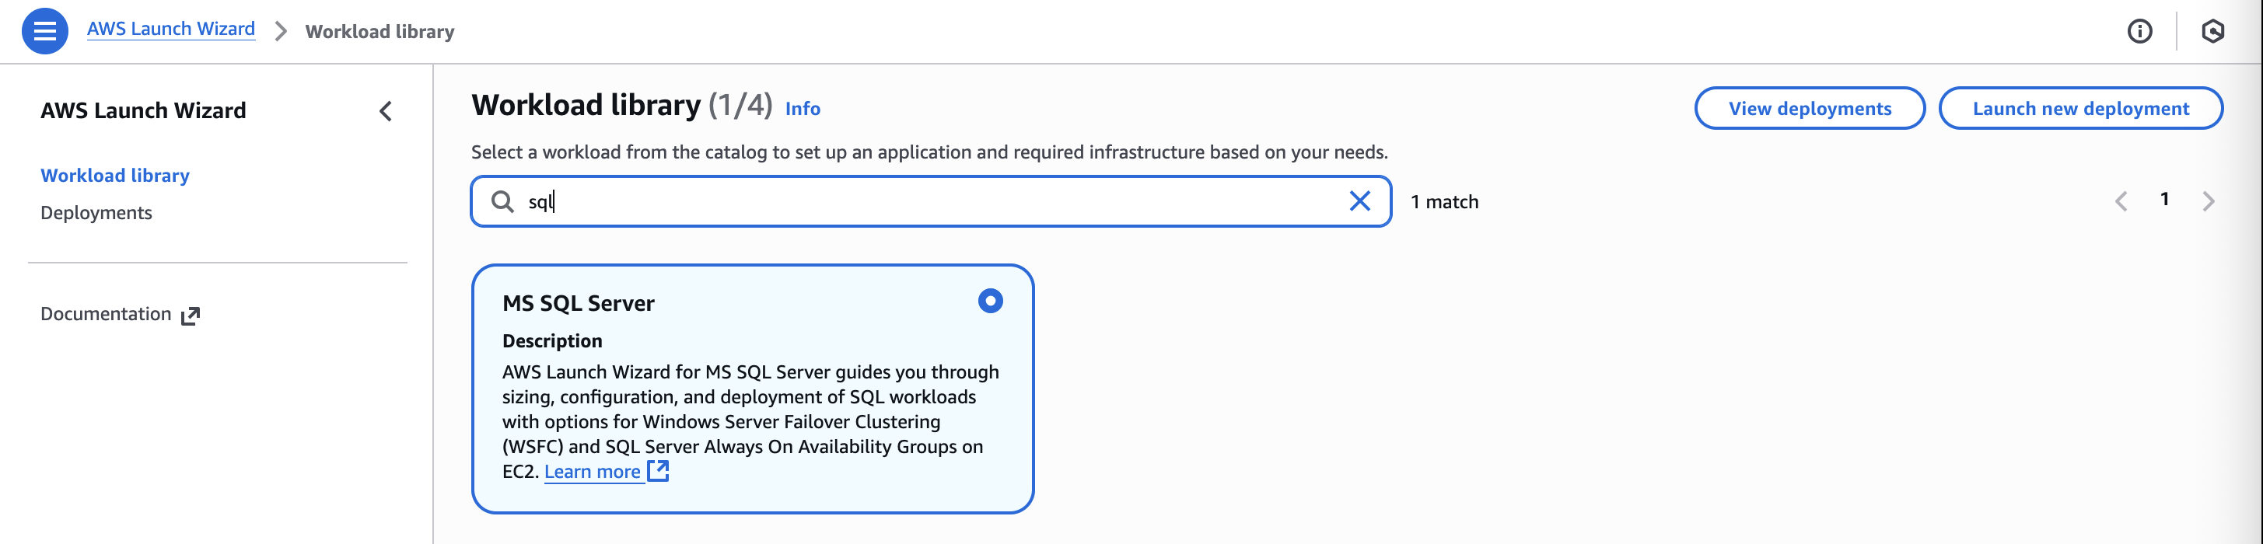Open the hamburger navigation menu
Image resolution: width=2263 pixels, height=544 pixels.
pyautogui.click(x=45, y=31)
